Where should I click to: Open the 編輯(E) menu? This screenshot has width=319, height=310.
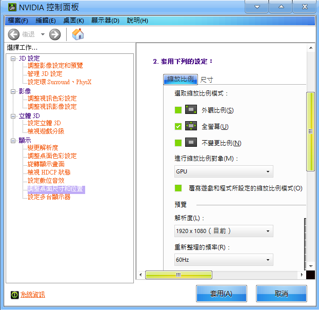[46, 21]
